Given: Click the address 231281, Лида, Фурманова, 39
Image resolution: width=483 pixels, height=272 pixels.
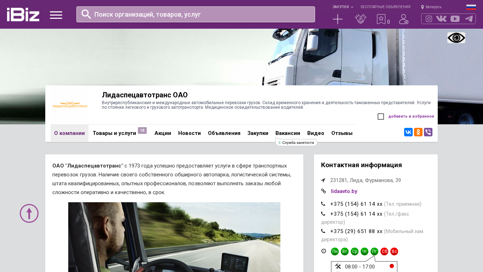Looking at the screenshot, I should [x=366, y=180].
